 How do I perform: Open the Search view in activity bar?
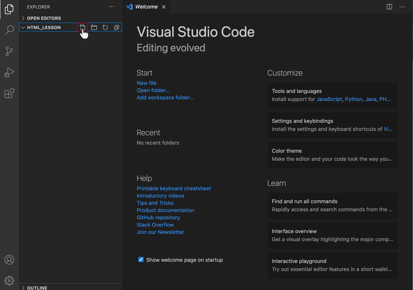[9, 30]
